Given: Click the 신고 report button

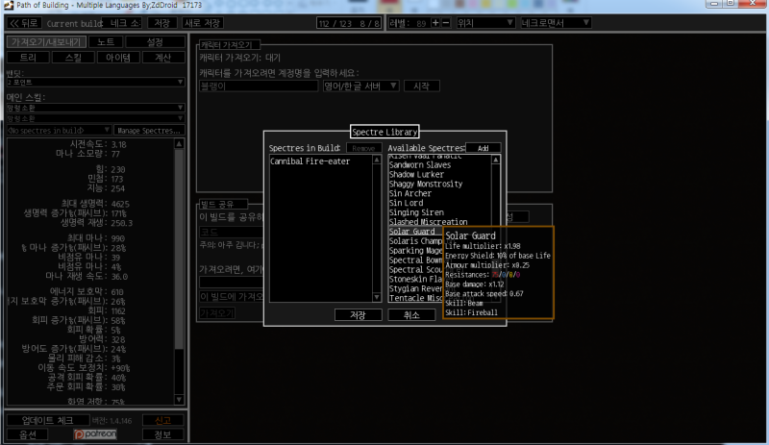Looking at the screenshot, I should tap(162, 420).
